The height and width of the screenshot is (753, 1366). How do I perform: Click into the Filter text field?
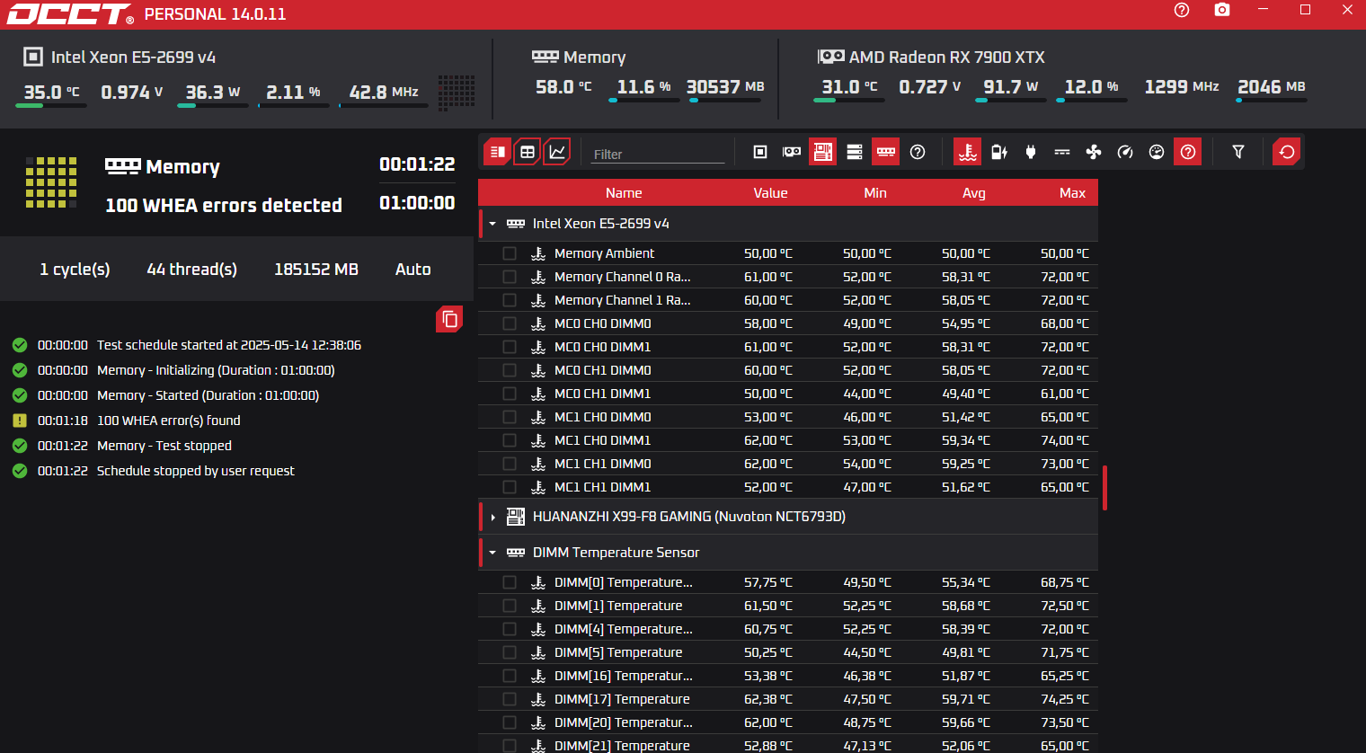pyautogui.click(x=658, y=154)
